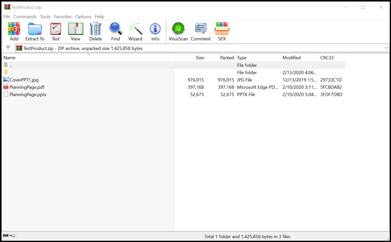Click the Extract To toolbar icon
The width and height of the screenshot is (391, 242).
[35, 31]
